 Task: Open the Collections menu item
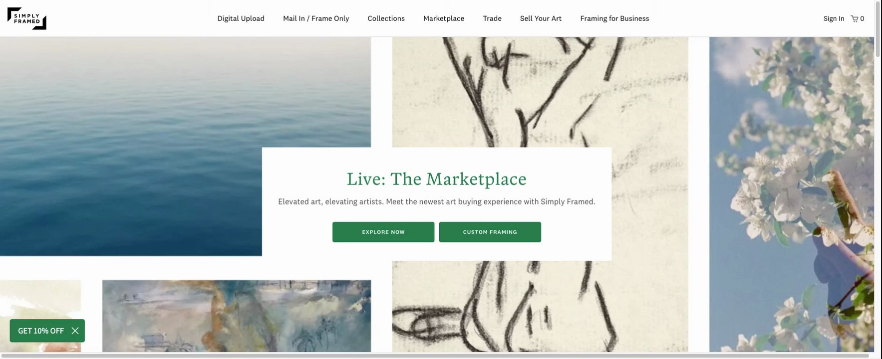point(386,18)
